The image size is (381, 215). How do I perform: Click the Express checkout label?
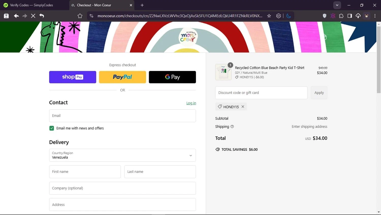(x=122, y=65)
